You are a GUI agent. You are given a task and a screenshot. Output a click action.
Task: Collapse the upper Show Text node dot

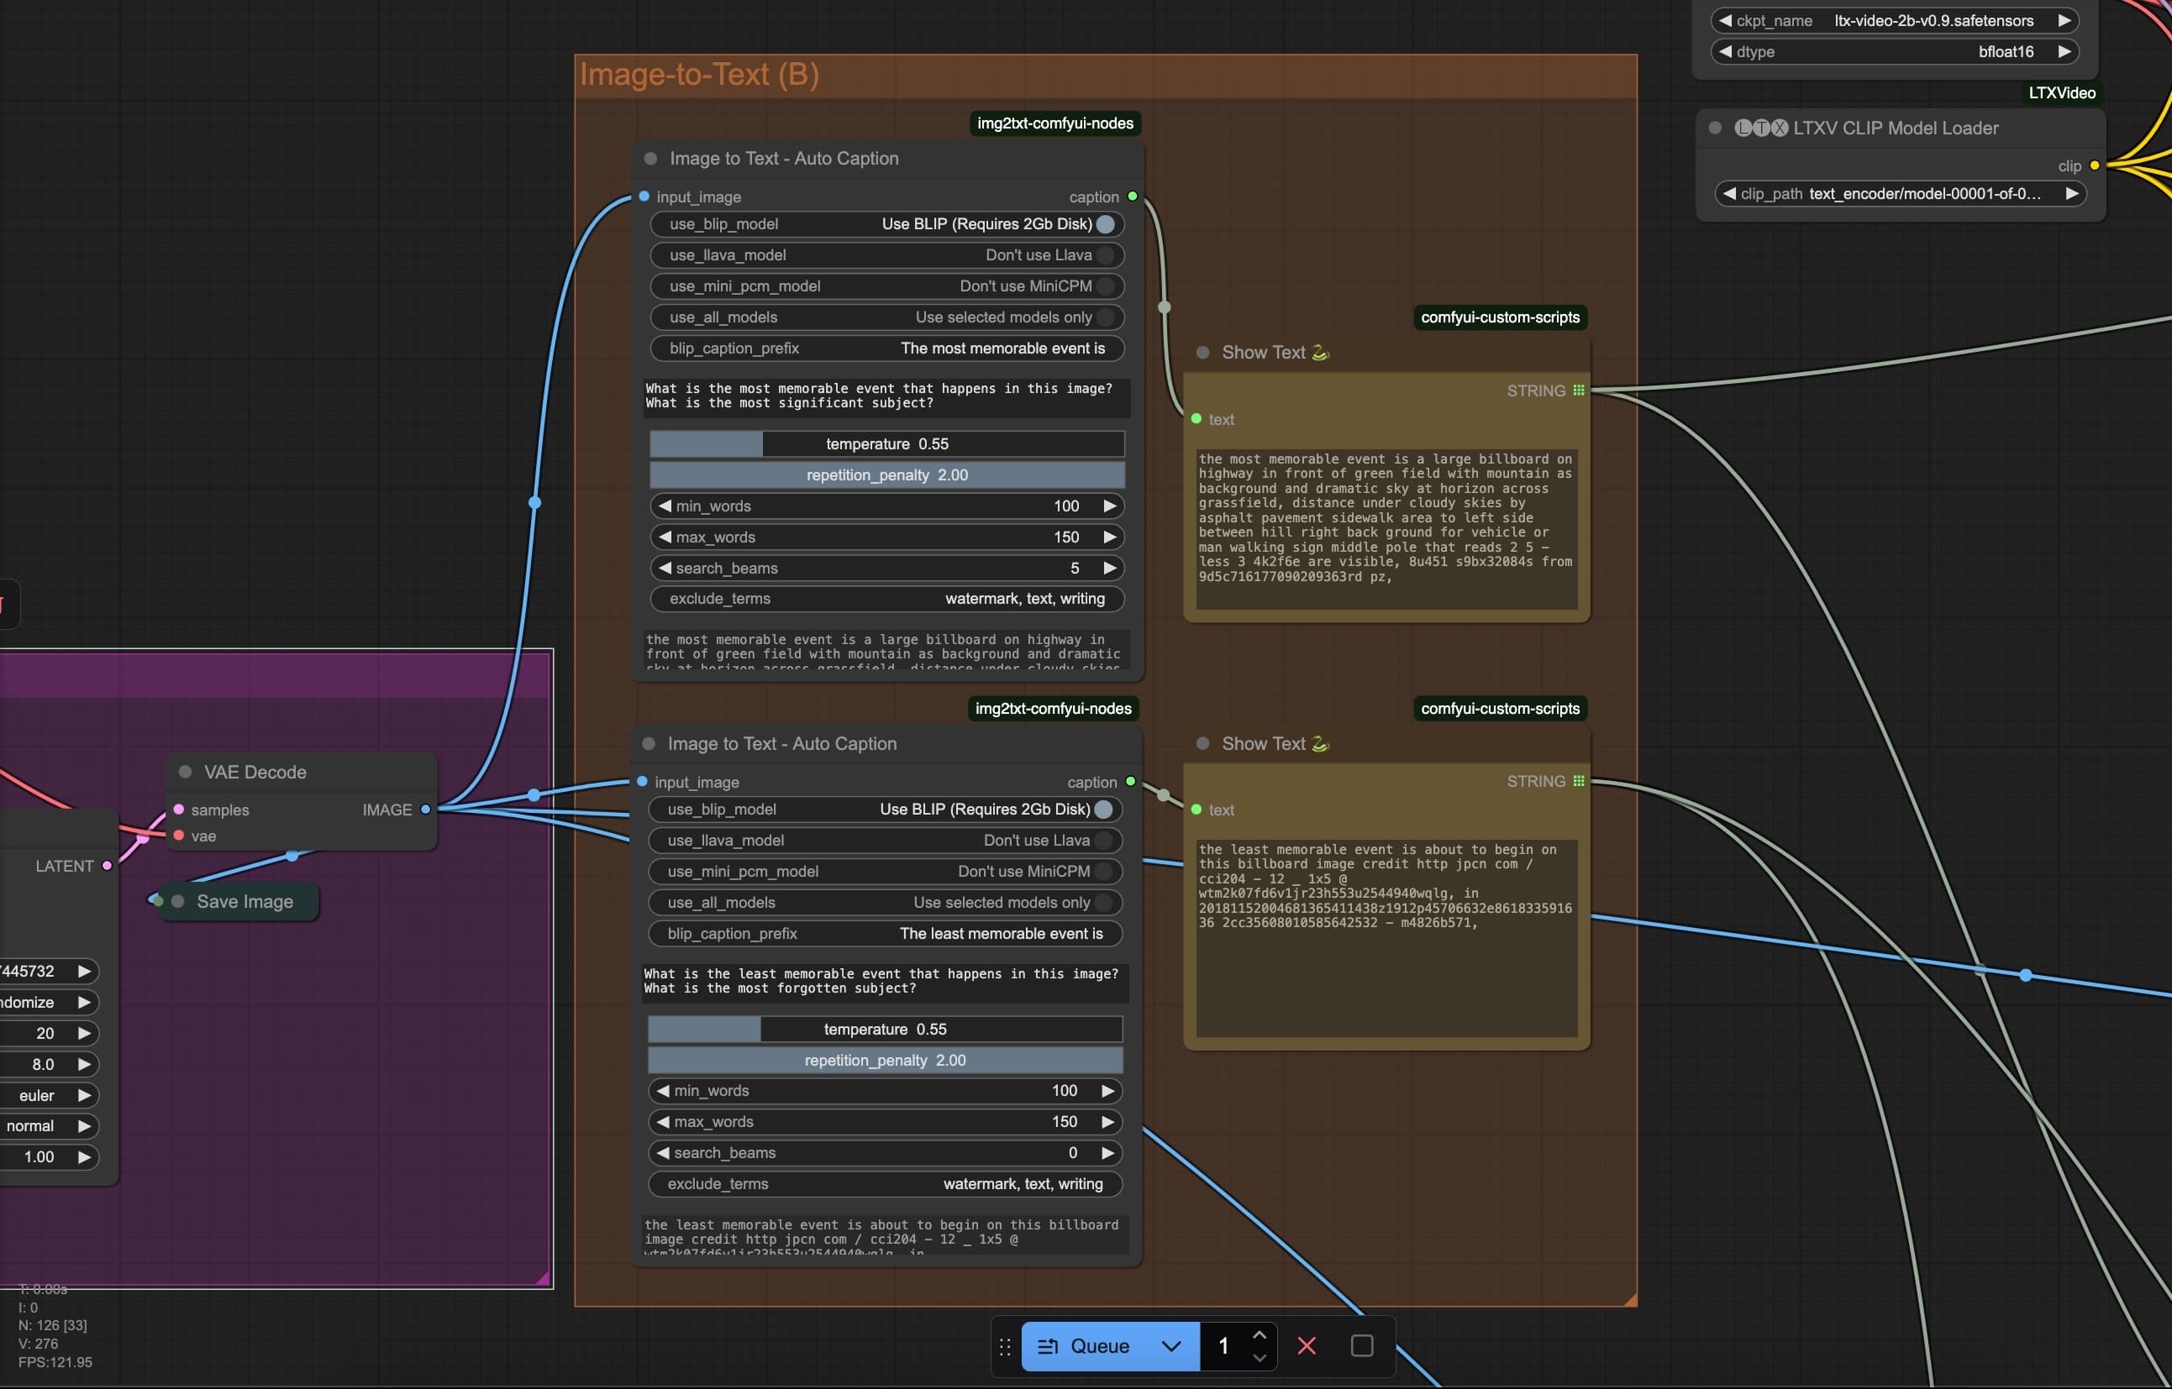tap(1203, 353)
